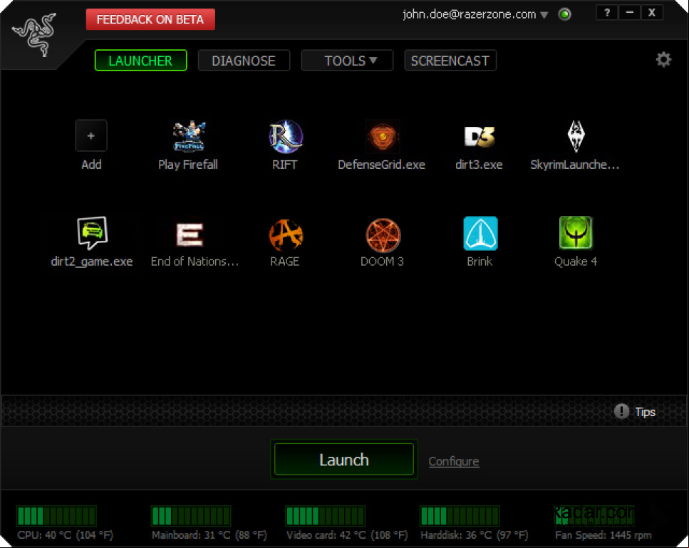Click the Tips exclamation icon
This screenshot has width=689, height=548.
[x=621, y=411]
